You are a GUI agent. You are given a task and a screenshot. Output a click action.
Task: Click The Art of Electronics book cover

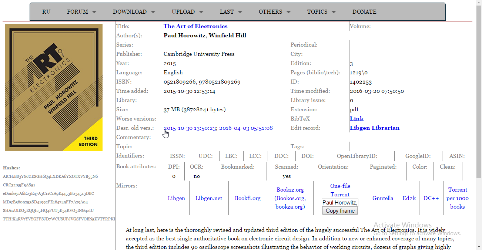point(54,88)
